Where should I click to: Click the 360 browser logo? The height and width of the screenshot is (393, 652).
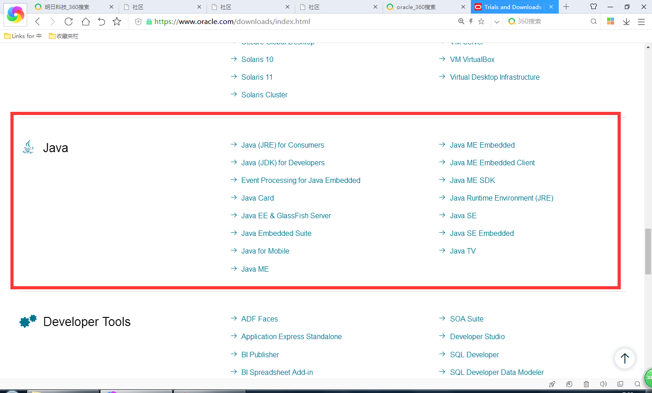click(15, 14)
